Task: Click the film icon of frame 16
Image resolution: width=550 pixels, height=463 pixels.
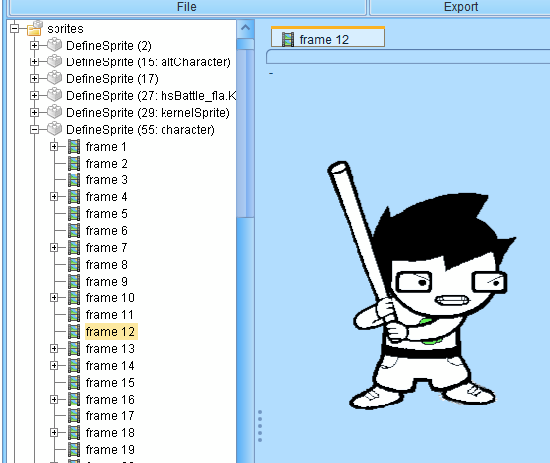Action: point(74,400)
